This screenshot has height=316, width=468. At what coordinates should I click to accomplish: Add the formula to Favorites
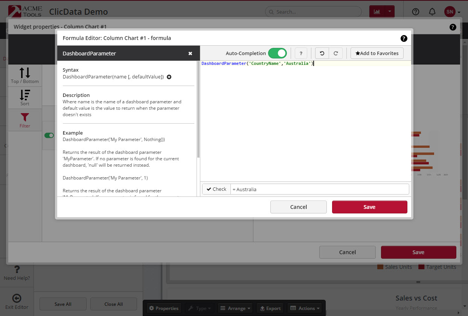coord(377,53)
